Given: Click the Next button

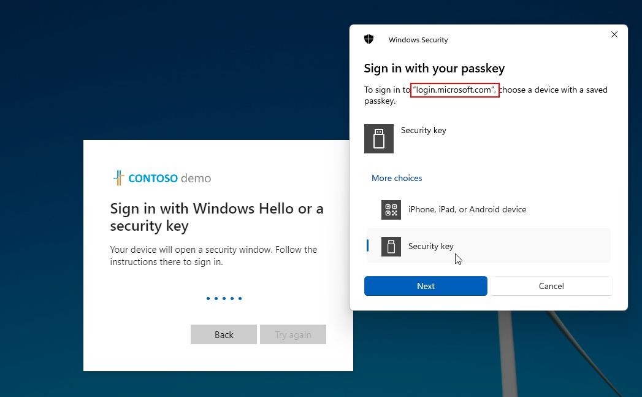Looking at the screenshot, I should 426,286.
